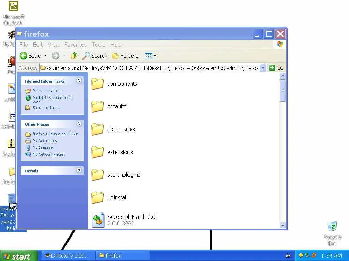
Task: Click the Publish this folder globe icon
Action: pos(28,98)
